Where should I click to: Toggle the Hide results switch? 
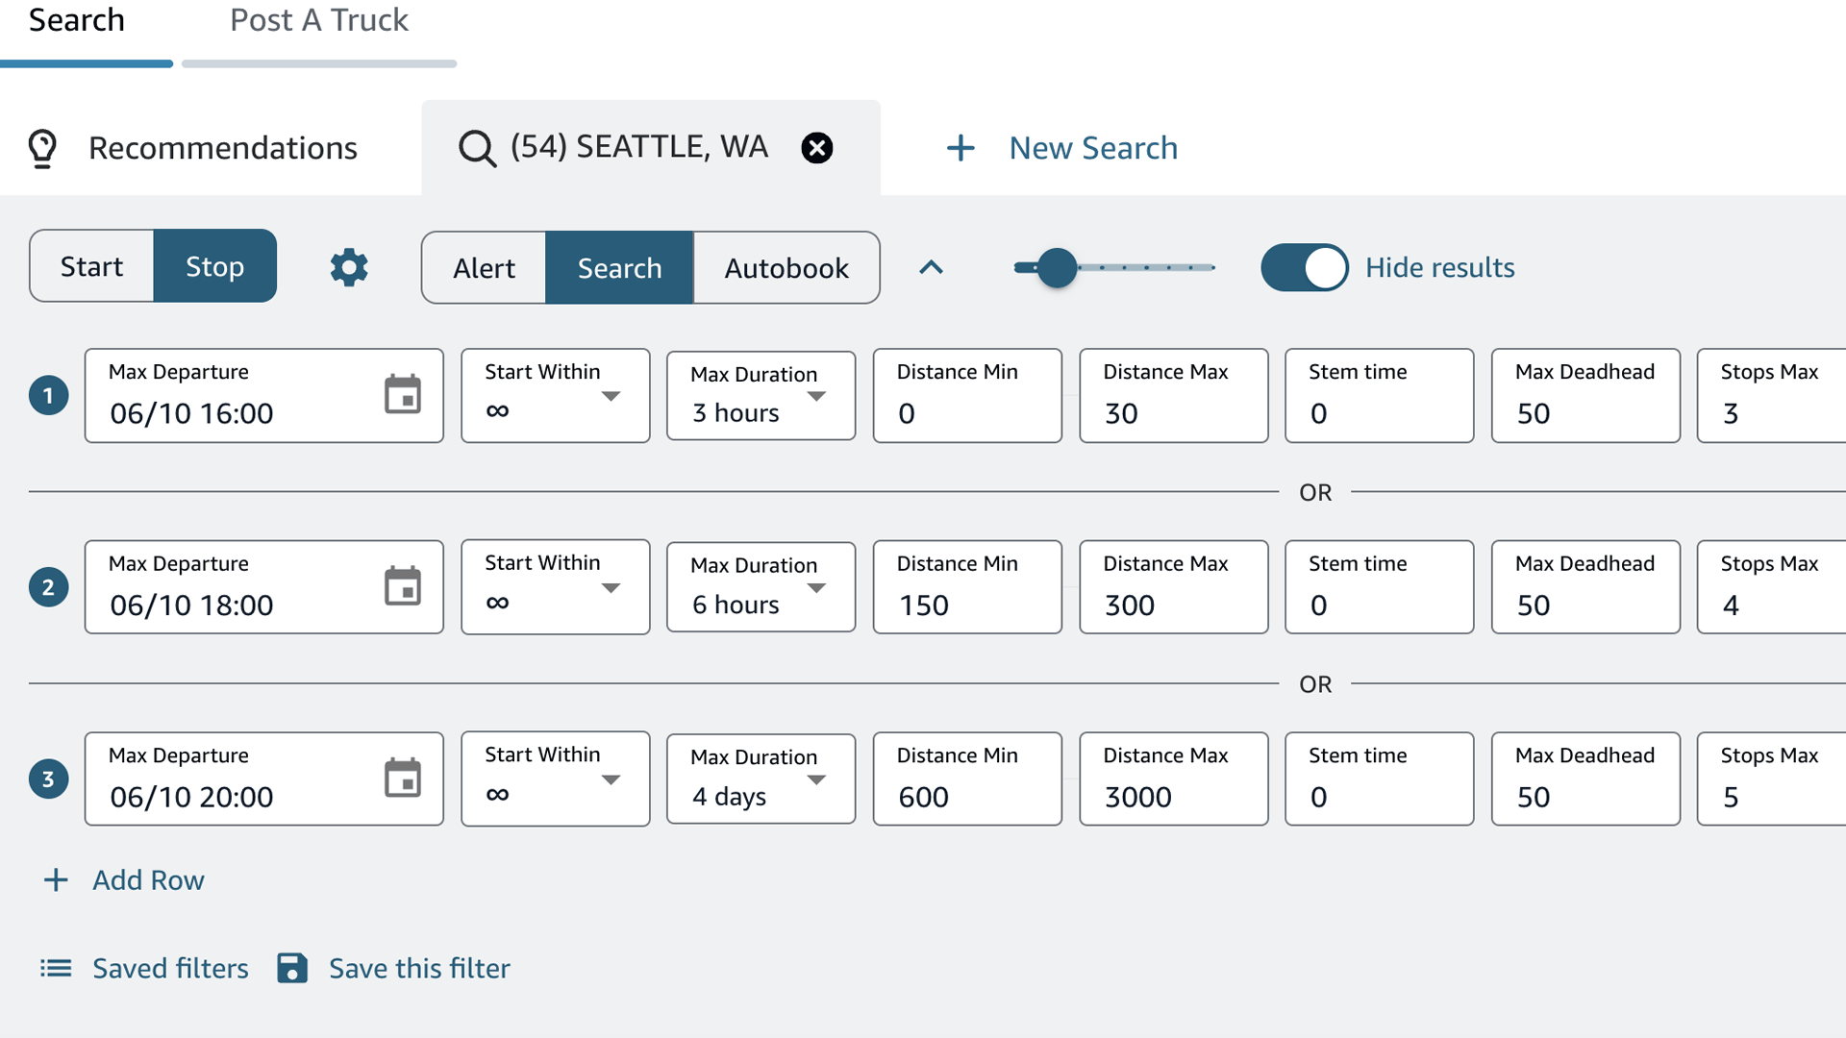pyautogui.click(x=1305, y=267)
